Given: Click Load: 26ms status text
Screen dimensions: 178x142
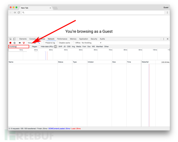Looking at the screenshot, I should (x=76, y=129).
